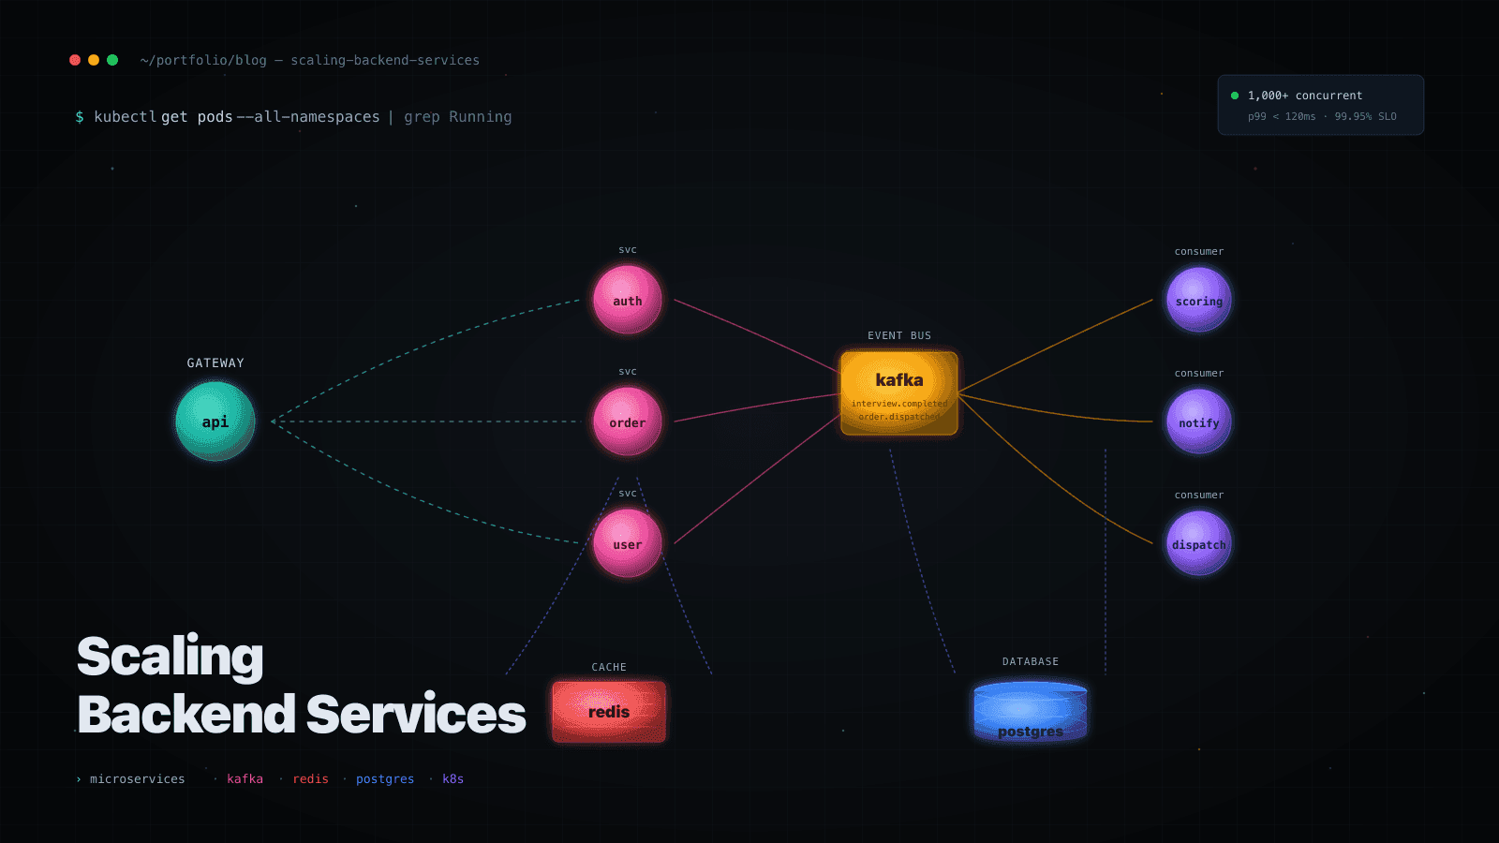Click the purple dispatch consumer node
1499x843 pixels.
pyautogui.click(x=1199, y=543)
